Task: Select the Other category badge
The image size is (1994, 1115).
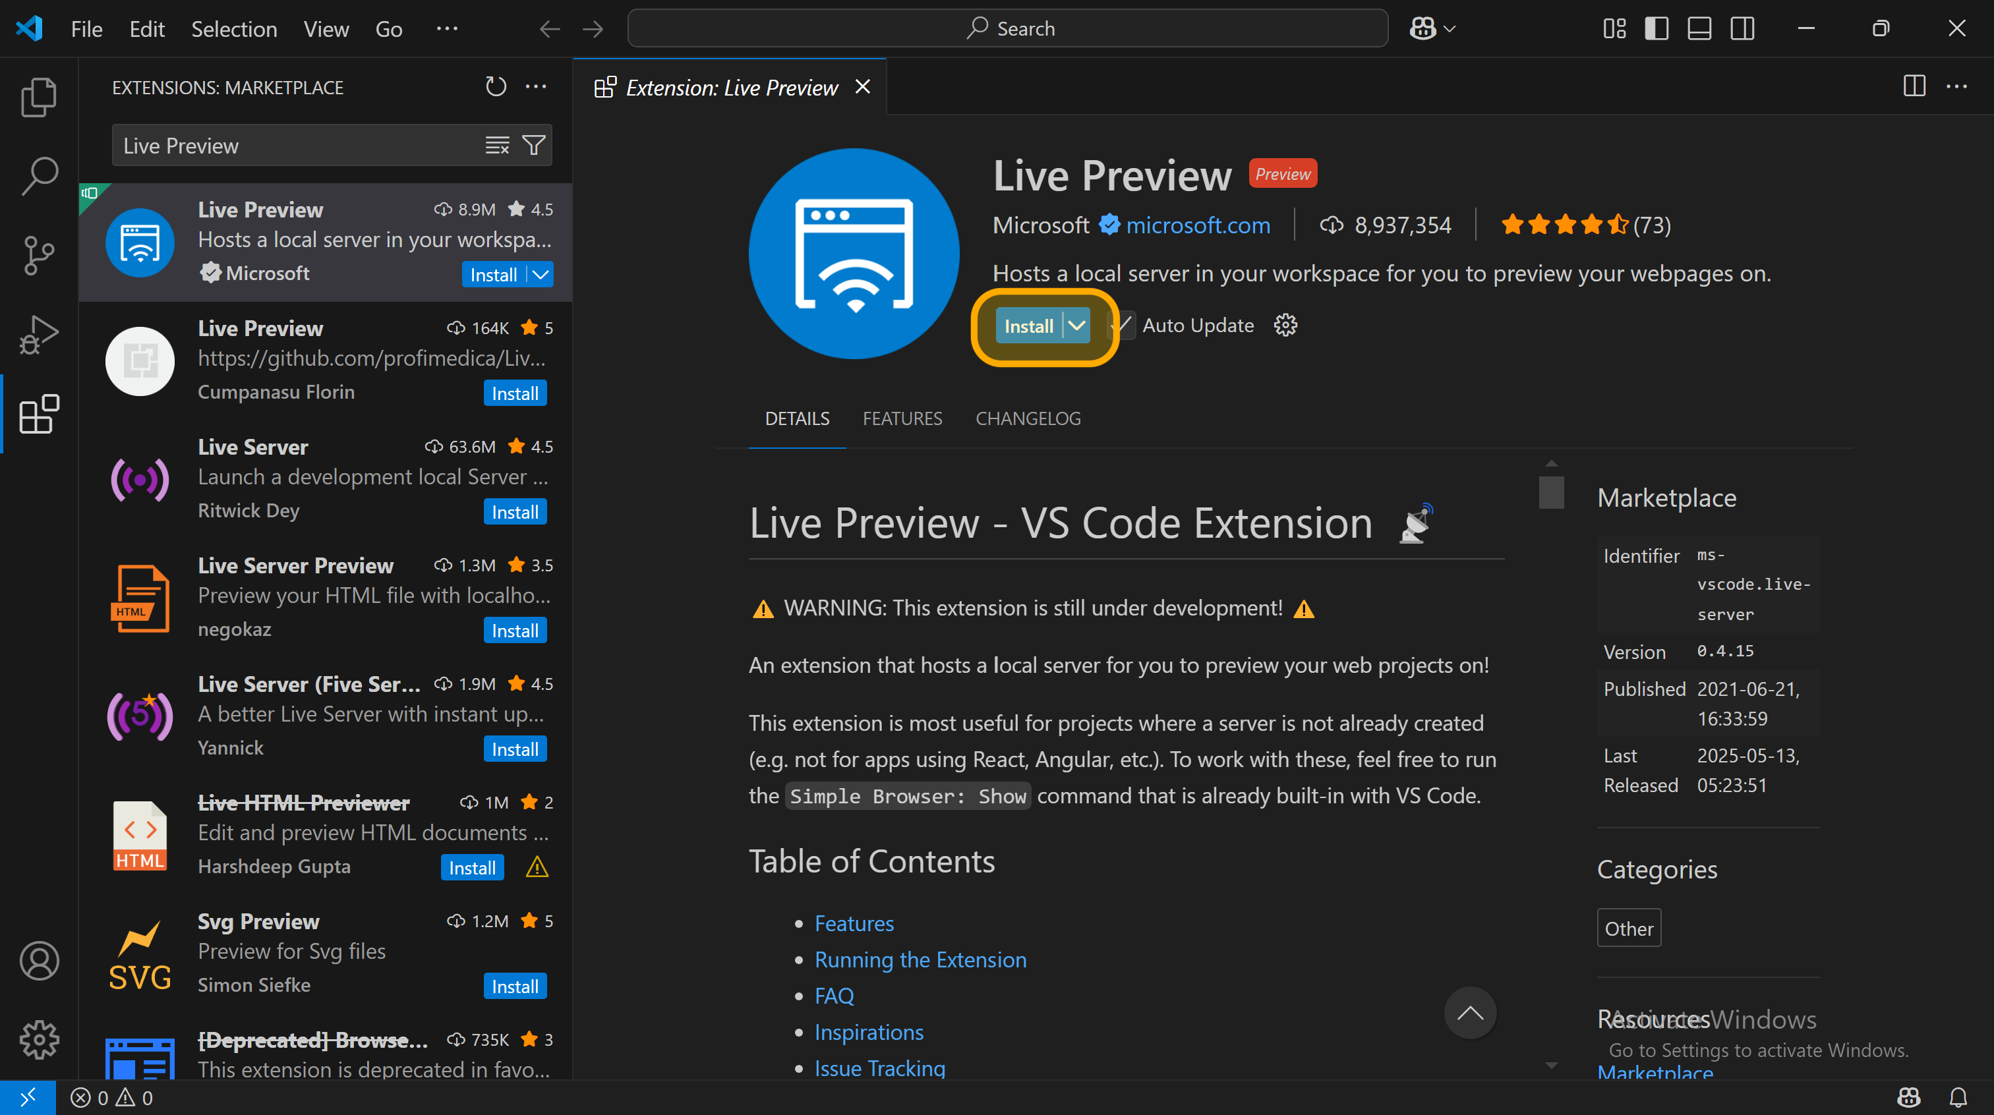Action: (x=1629, y=928)
